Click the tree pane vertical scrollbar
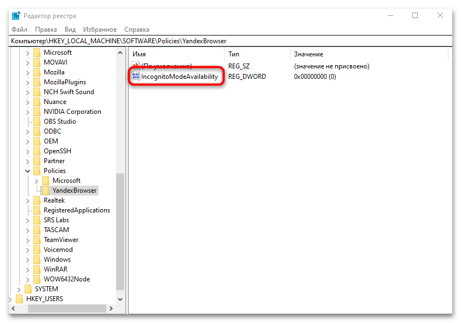461x323 pixels. pyautogui.click(x=120, y=230)
